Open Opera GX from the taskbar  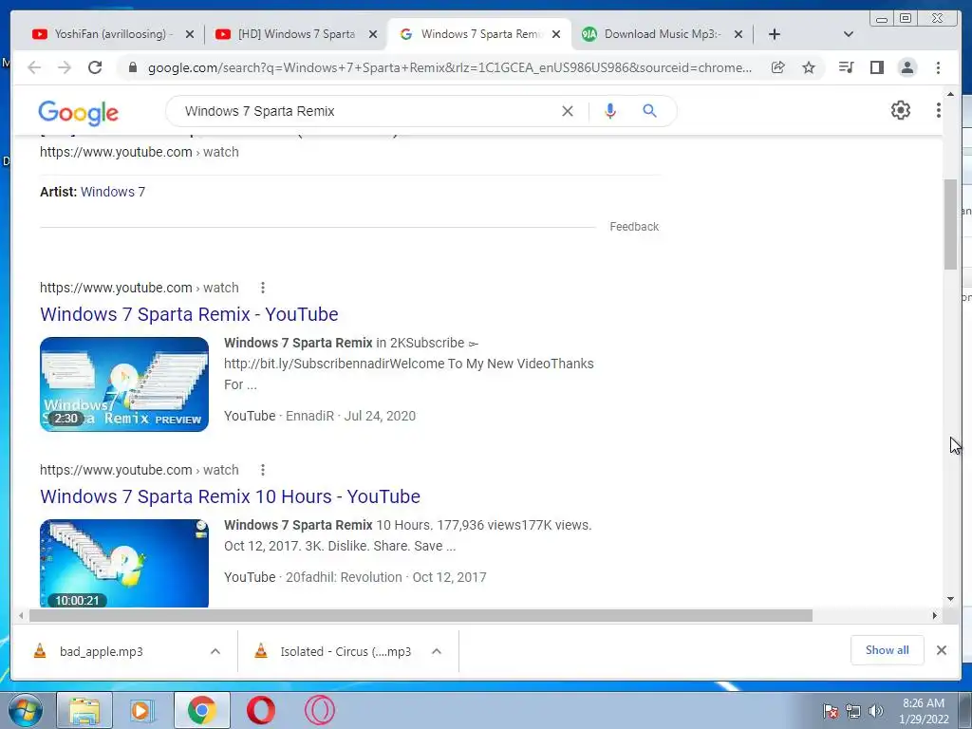[320, 710]
